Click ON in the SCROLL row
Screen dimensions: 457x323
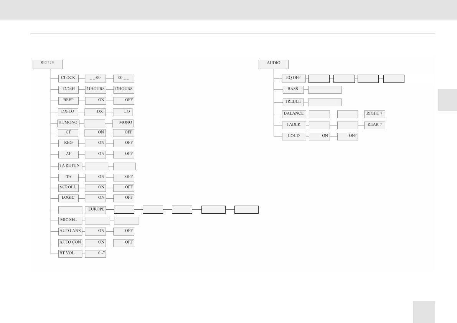[95, 188]
